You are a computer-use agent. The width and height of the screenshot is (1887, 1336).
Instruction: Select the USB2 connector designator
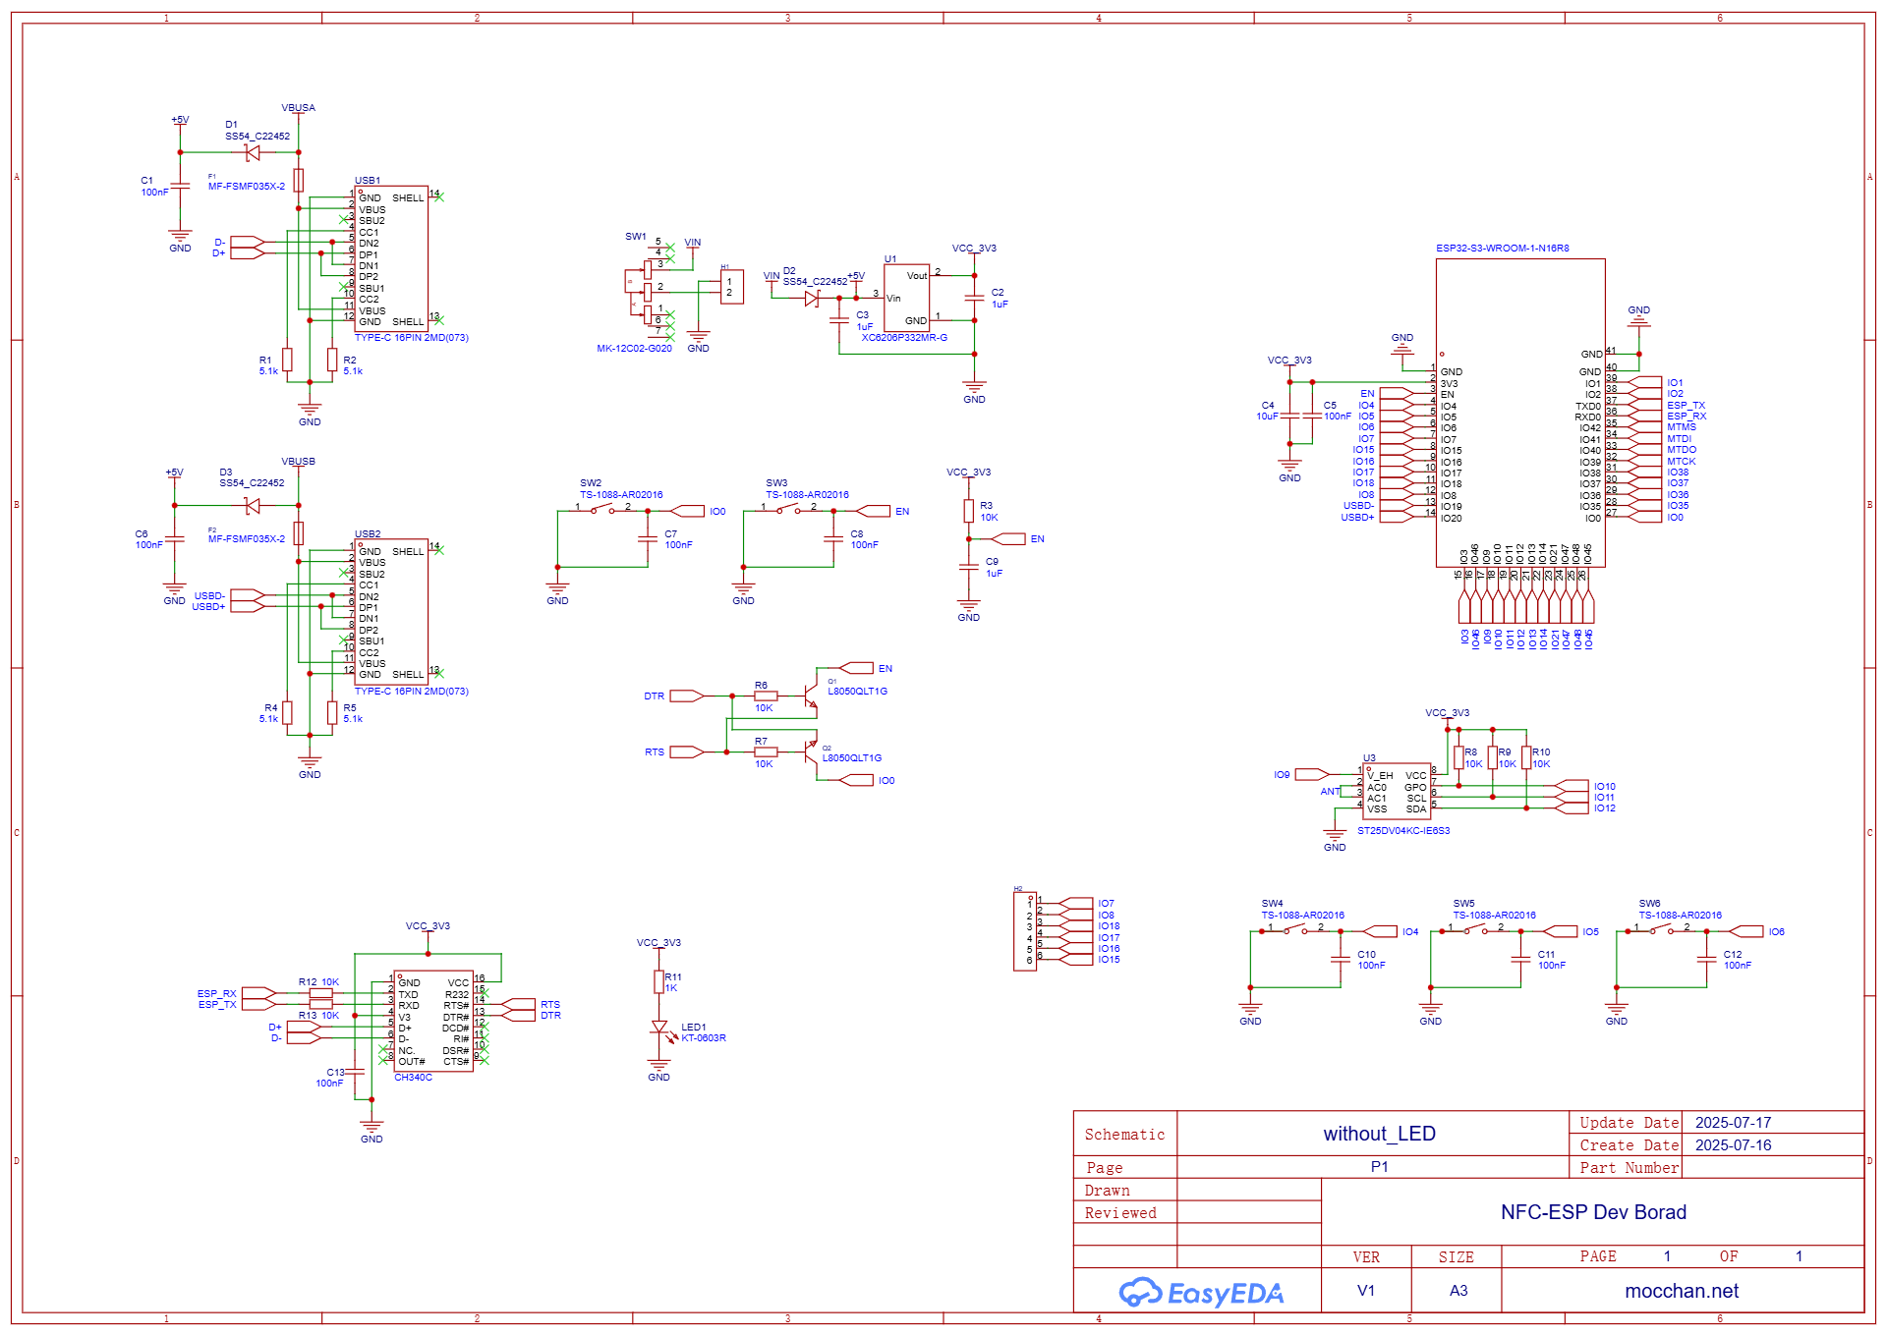(x=368, y=534)
